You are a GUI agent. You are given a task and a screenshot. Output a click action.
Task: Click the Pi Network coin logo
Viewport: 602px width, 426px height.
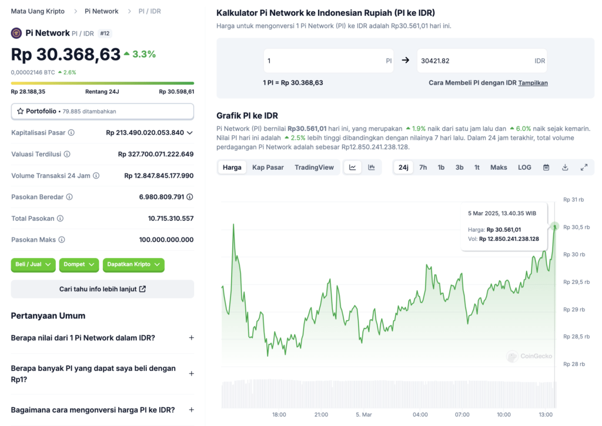(x=16, y=33)
